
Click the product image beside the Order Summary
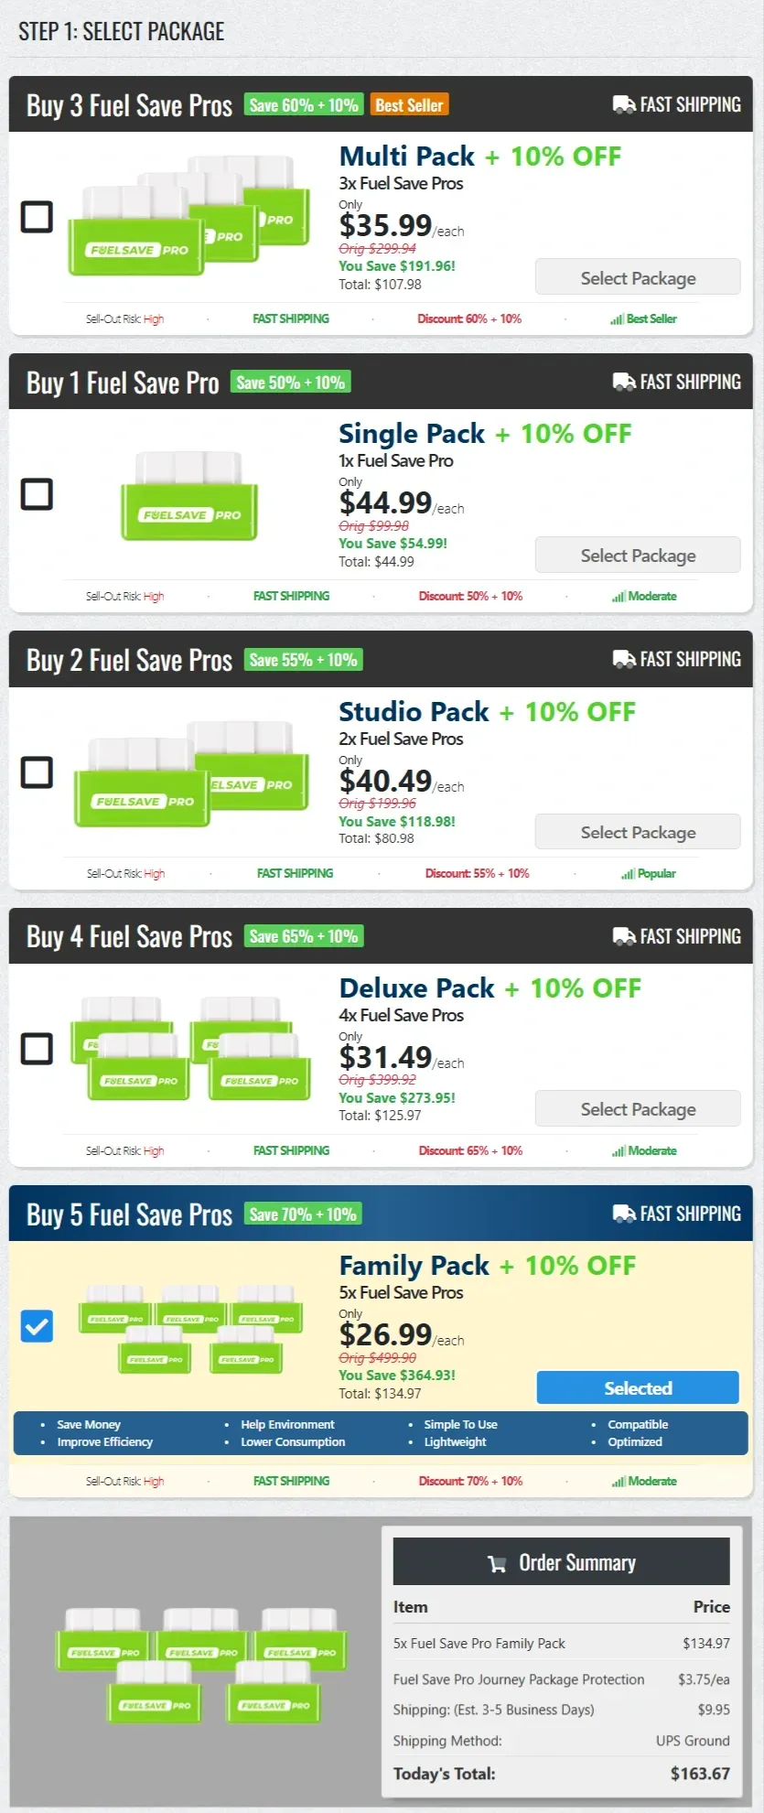(x=201, y=1666)
